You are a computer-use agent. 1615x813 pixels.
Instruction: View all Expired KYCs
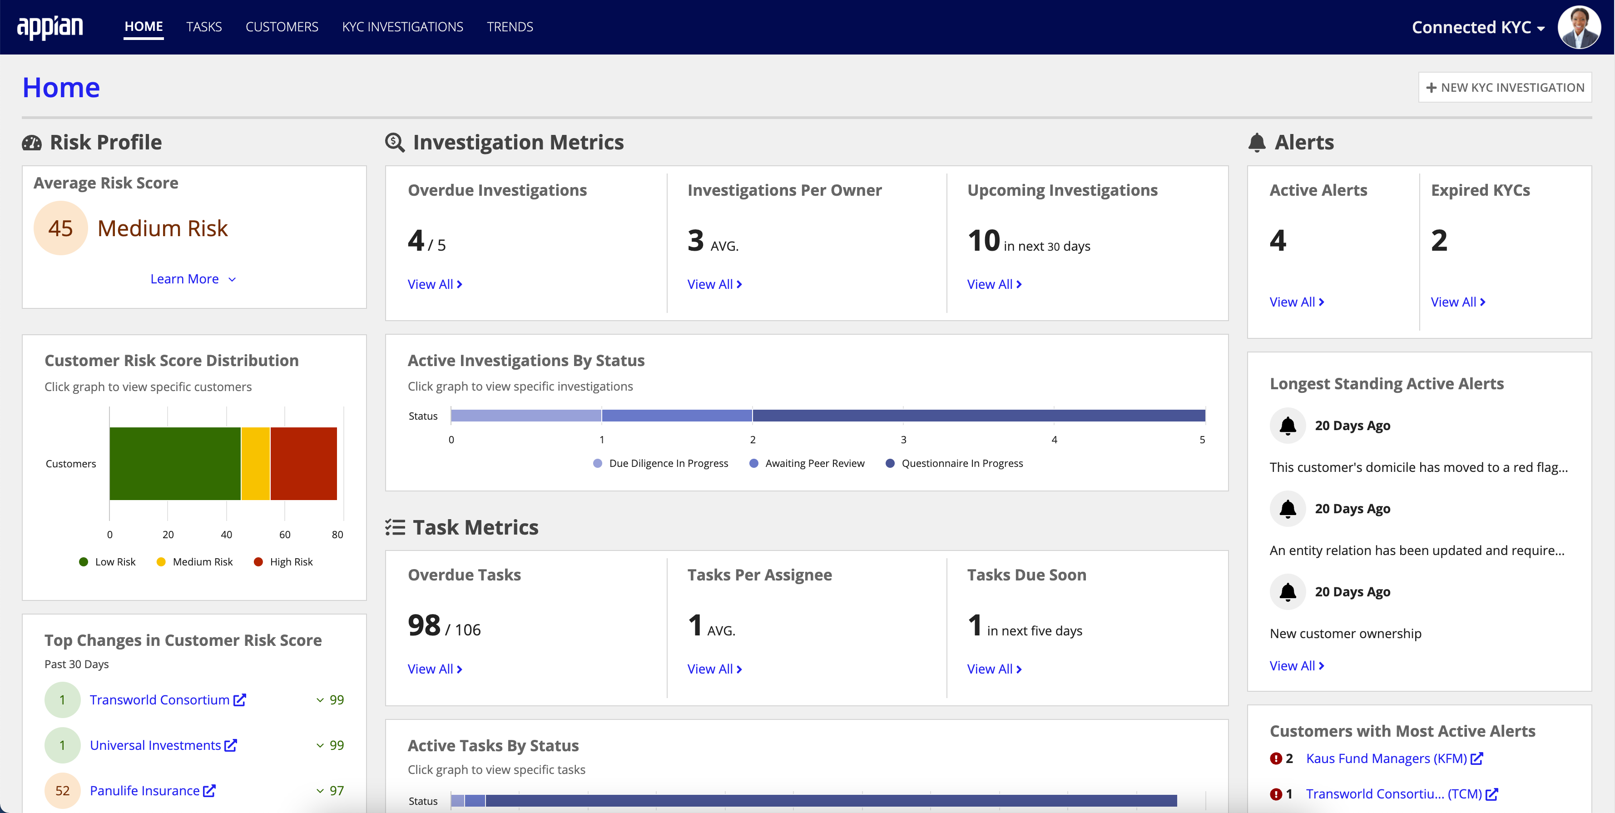[1458, 302]
